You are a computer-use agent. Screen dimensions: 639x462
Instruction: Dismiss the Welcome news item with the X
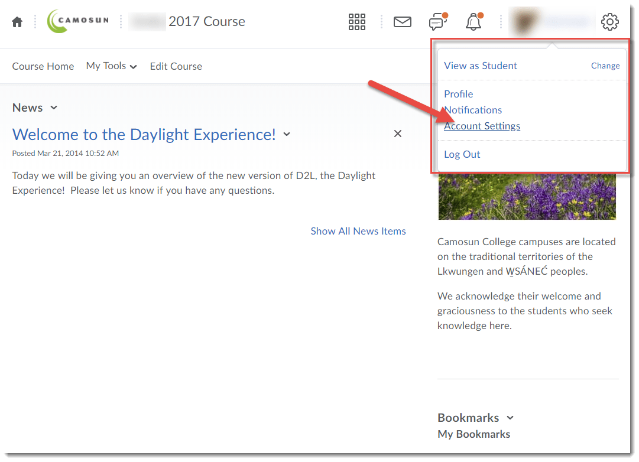pyautogui.click(x=397, y=134)
